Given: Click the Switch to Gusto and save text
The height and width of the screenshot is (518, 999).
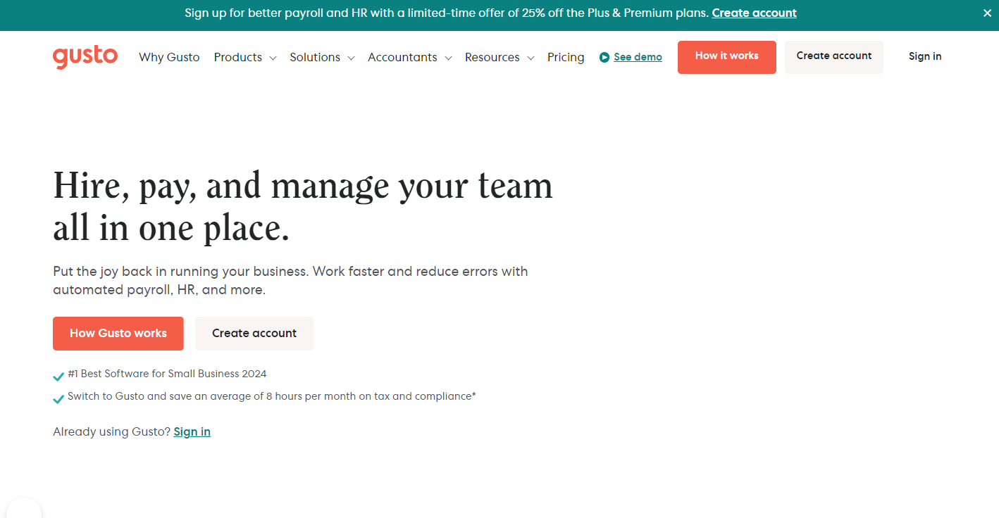Looking at the screenshot, I should click(x=272, y=397).
